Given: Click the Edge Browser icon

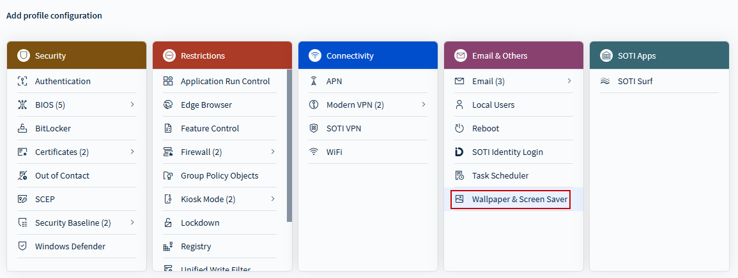Looking at the screenshot, I should tap(168, 105).
